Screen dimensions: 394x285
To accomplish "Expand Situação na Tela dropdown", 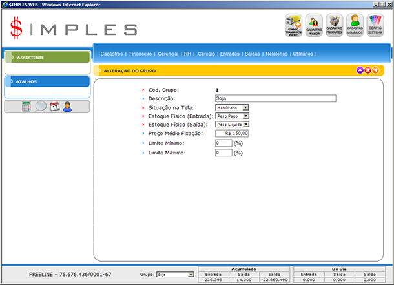I will click(246, 107).
